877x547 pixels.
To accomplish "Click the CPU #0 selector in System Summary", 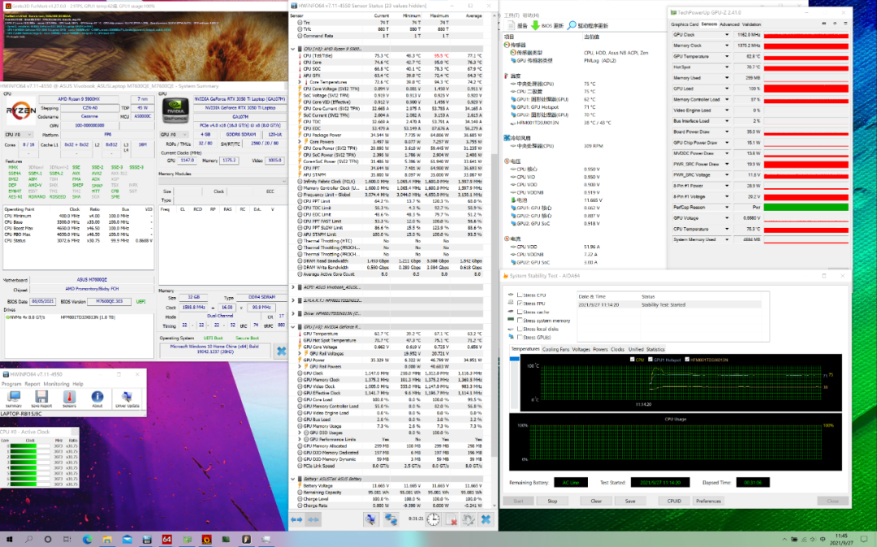I will pos(18,135).
